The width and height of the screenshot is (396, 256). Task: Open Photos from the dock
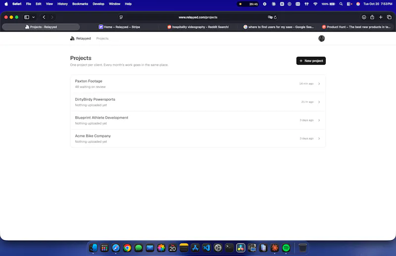coord(161,248)
